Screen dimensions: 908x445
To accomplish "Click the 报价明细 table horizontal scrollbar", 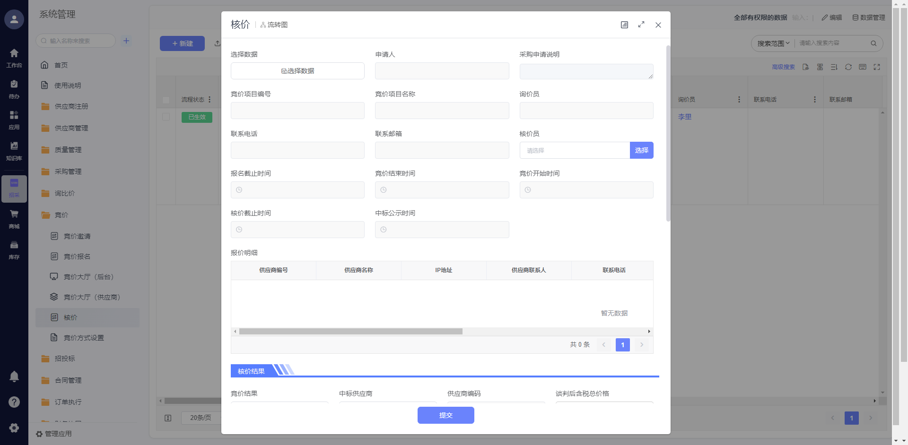I will (x=350, y=332).
